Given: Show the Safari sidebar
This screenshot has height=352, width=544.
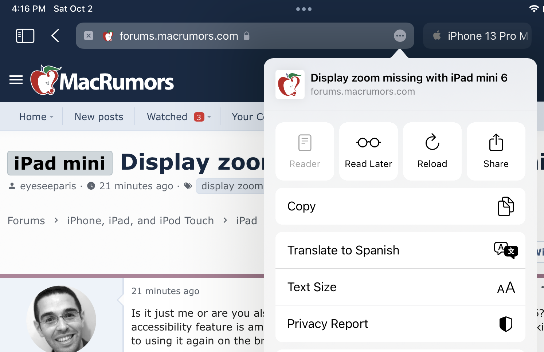Looking at the screenshot, I should (25, 36).
